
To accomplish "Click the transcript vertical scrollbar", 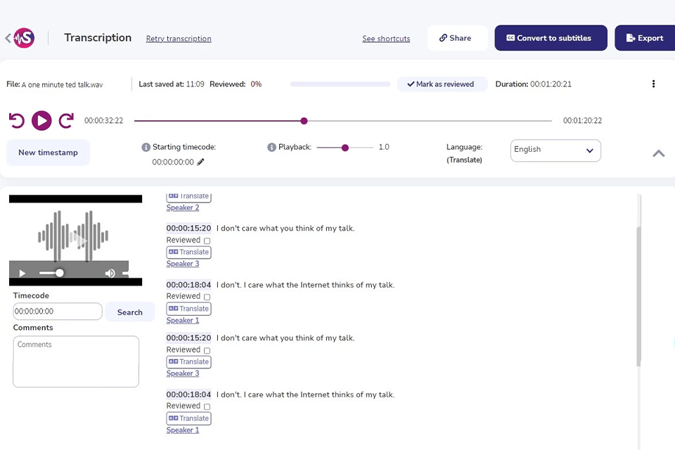I will click(638, 296).
